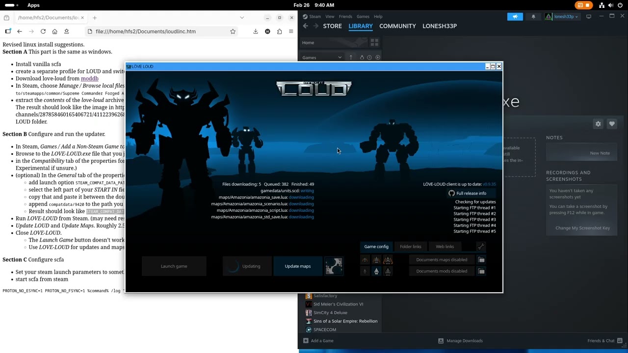Image resolution: width=628 pixels, height=353 pixels.
Task: Select Sid Meier's Civilization VI in library
Action: tap(338, 304)
